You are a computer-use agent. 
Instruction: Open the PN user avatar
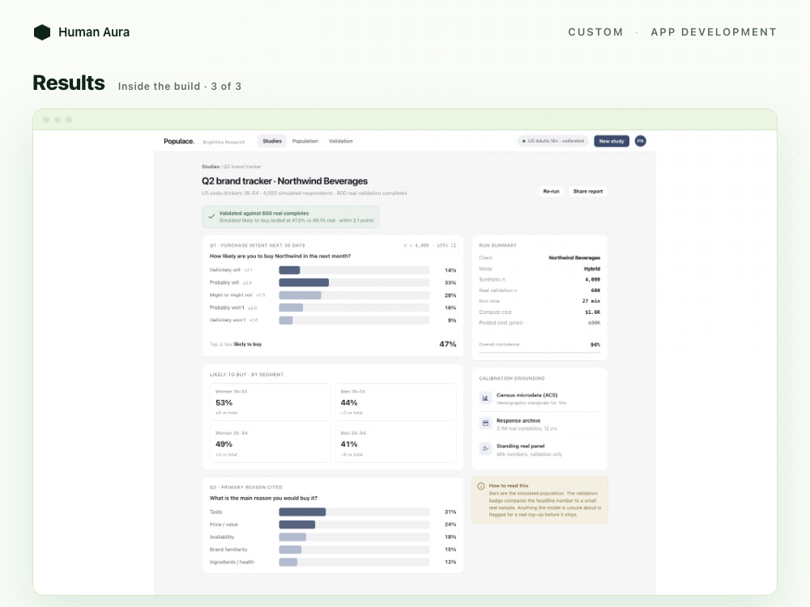click(x=640, y=141)
